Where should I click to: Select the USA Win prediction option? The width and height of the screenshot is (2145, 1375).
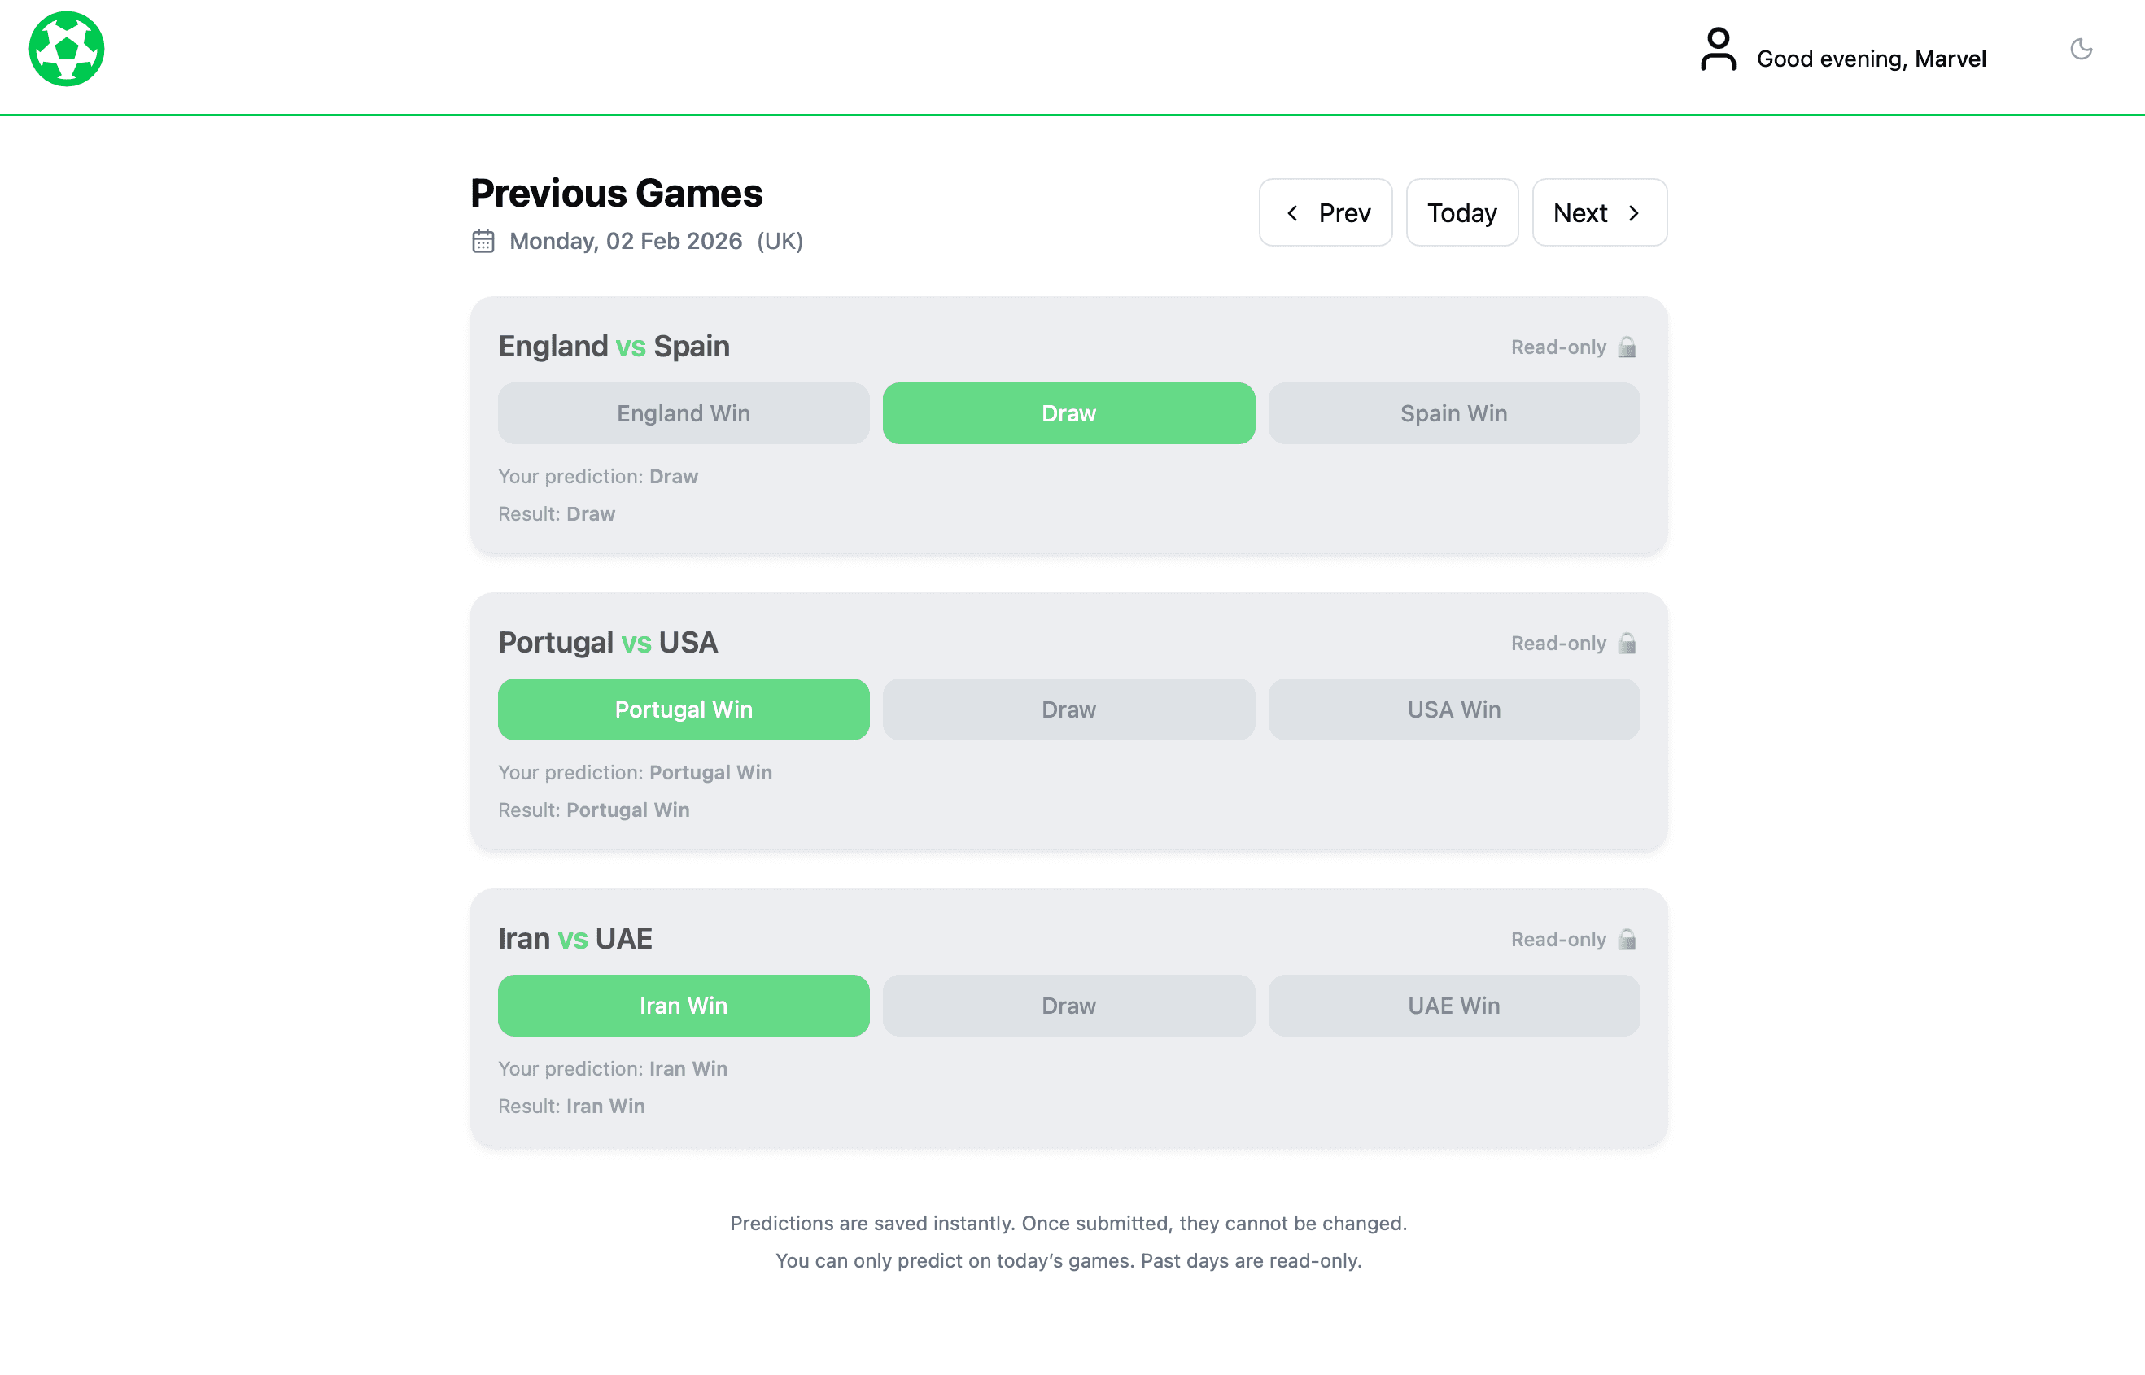pyautogui.click(x=1453, y=709)
